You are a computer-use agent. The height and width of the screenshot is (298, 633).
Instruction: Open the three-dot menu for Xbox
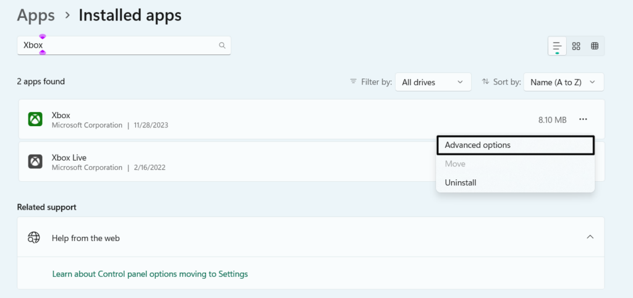tap(583, 119)
